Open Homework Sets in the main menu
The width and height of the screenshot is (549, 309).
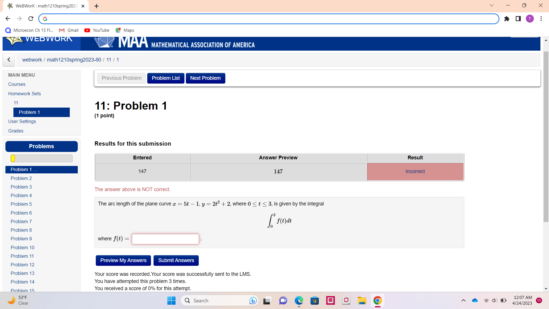click(x=24, y=94)
